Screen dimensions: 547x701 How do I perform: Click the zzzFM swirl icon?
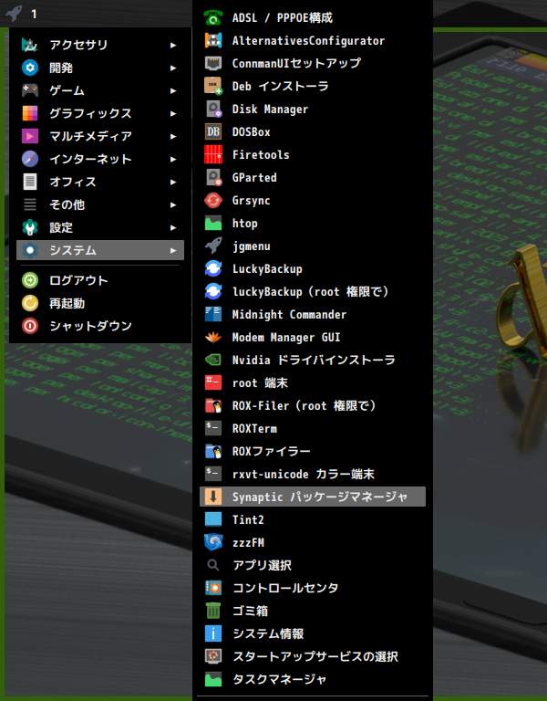click(x=213, y=542)
